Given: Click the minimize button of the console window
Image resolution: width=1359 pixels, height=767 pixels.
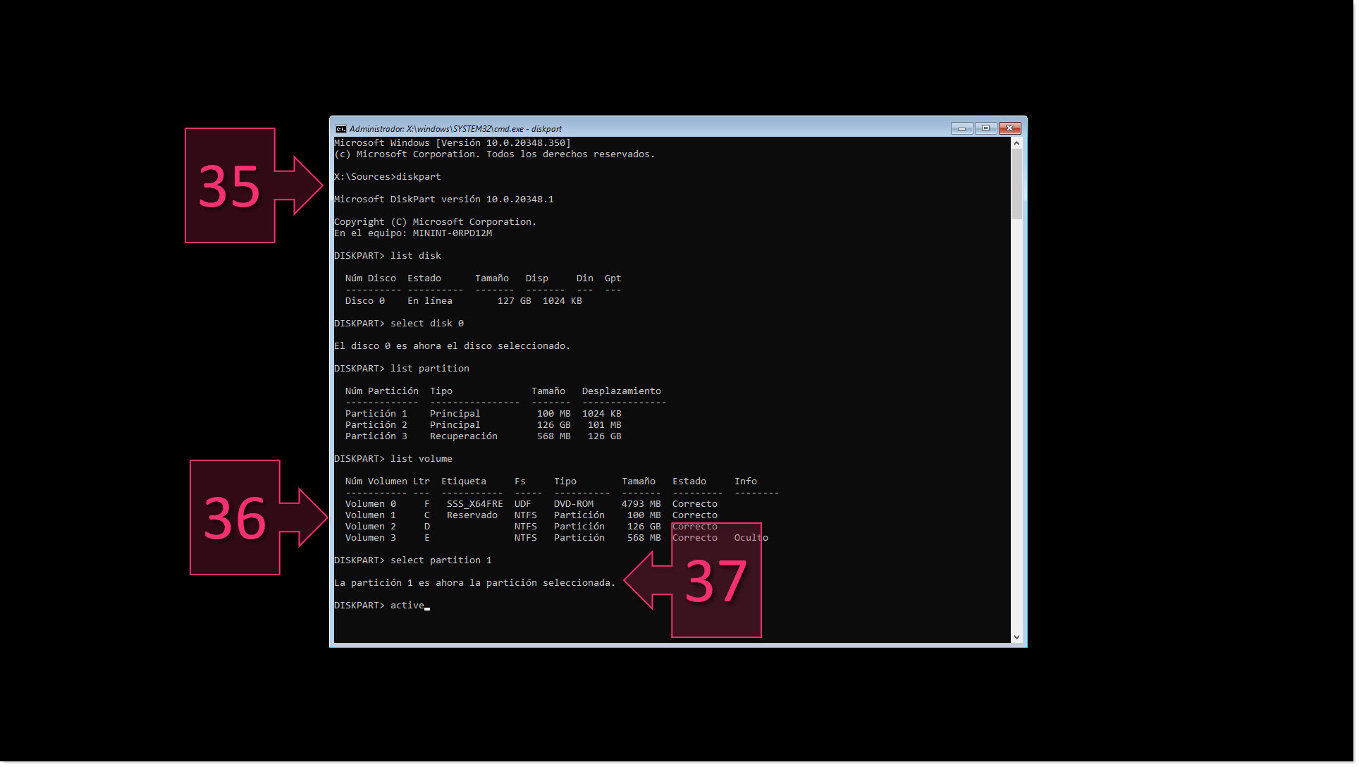Looking at the screenshot, I should pyautogui.click(x=962, y=128).
